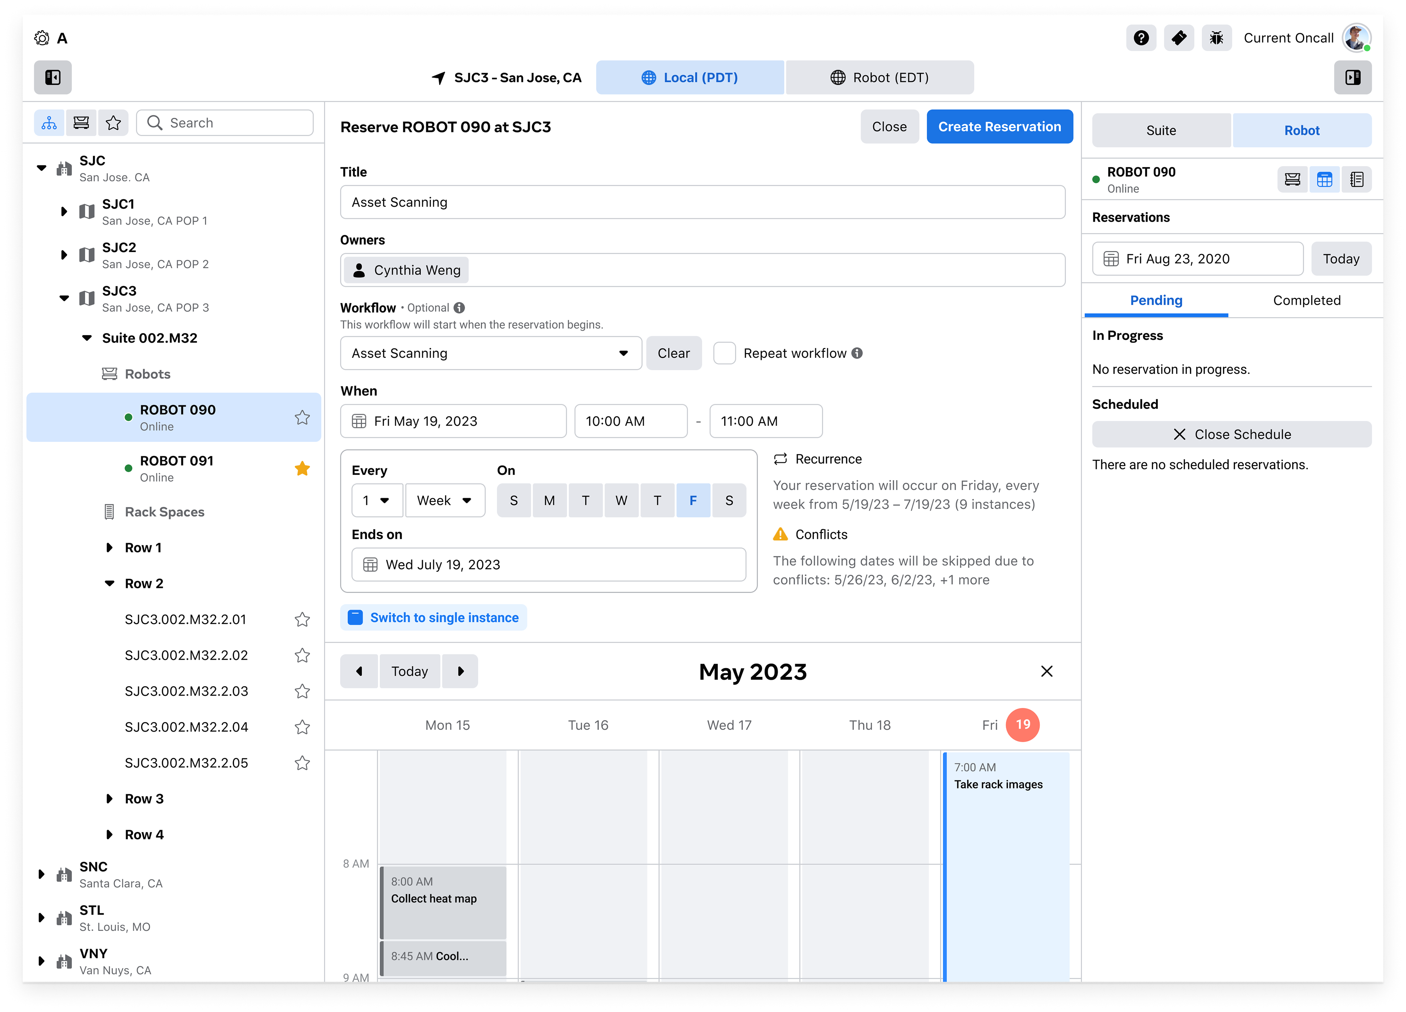This screenshot has width=1406, height=1012.
Task: Unfavorite ROBOT 091 gold star
Action: [x=302, y=469]
